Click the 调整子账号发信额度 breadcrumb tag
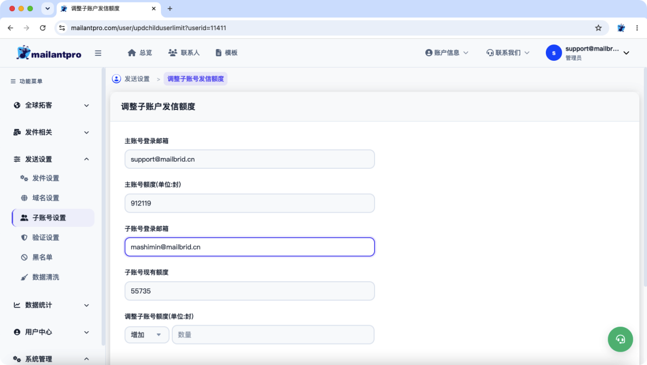Screen dimensions: 647x365 (196, 79)
